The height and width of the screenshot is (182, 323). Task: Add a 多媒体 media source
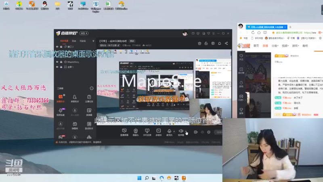click(x=158, y=132)
